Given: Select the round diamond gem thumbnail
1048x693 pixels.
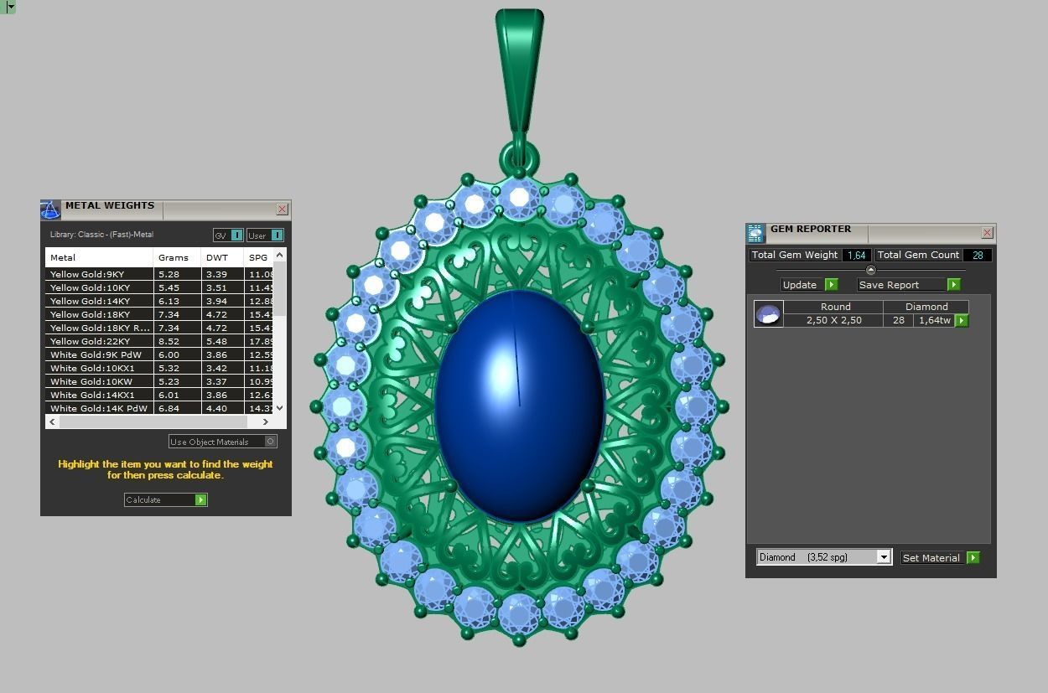Looking at the screenshot, I should tap(768, 313).
